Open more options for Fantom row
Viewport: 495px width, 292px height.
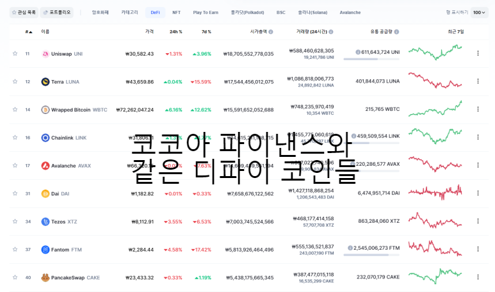pyautogui.click(x=478, y=249)
